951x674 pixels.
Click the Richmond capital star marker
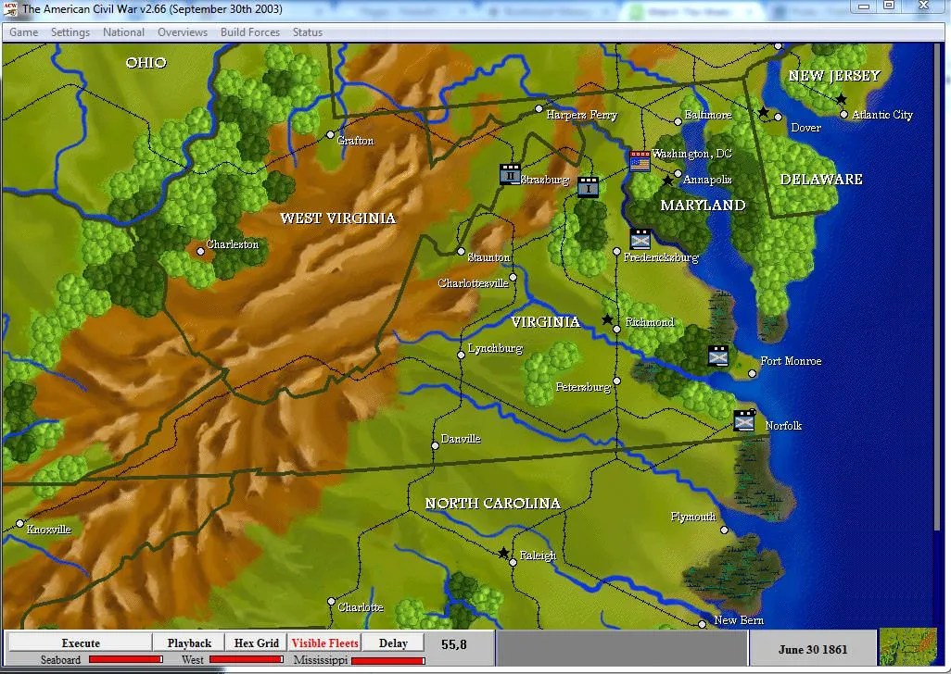(x=607, y=319)
